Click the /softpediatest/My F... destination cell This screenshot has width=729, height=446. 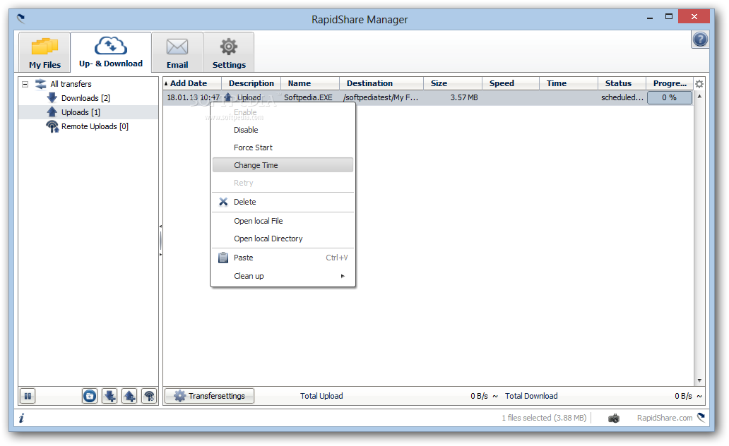(x=381, y=97)
